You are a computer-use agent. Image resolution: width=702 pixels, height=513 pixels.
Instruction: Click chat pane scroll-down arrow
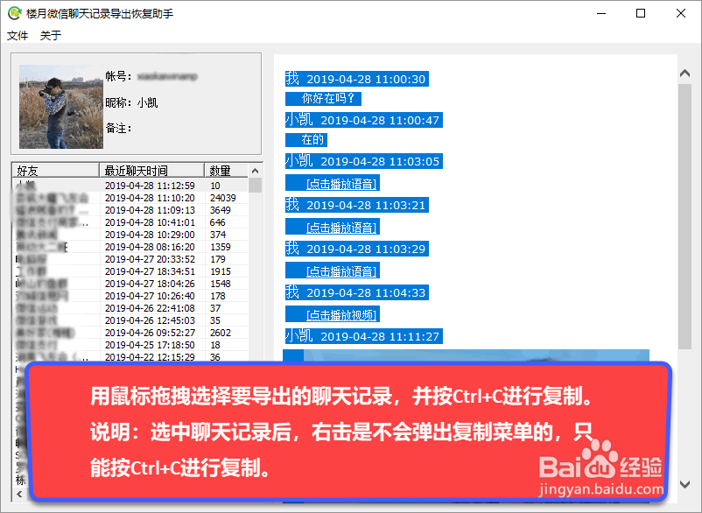(x=684, y=484)
